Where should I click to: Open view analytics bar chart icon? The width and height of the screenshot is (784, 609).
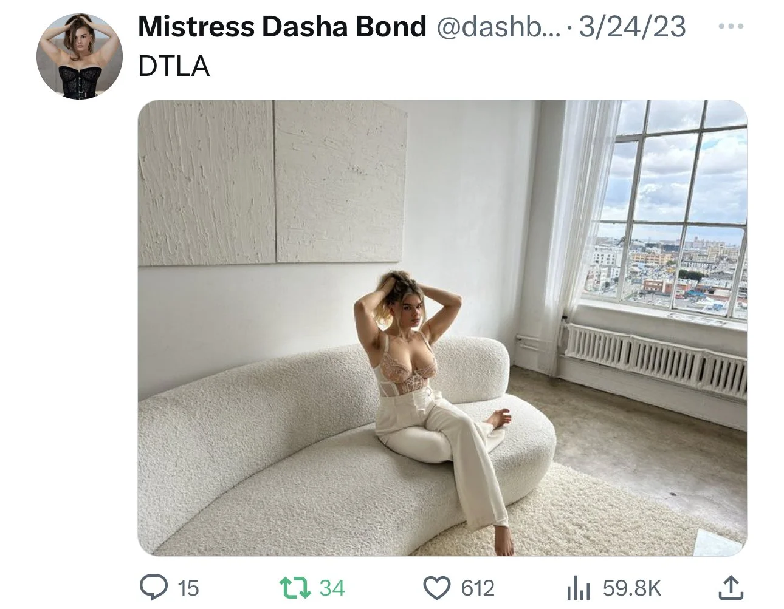pyautogui.click(x=579, y=588)
